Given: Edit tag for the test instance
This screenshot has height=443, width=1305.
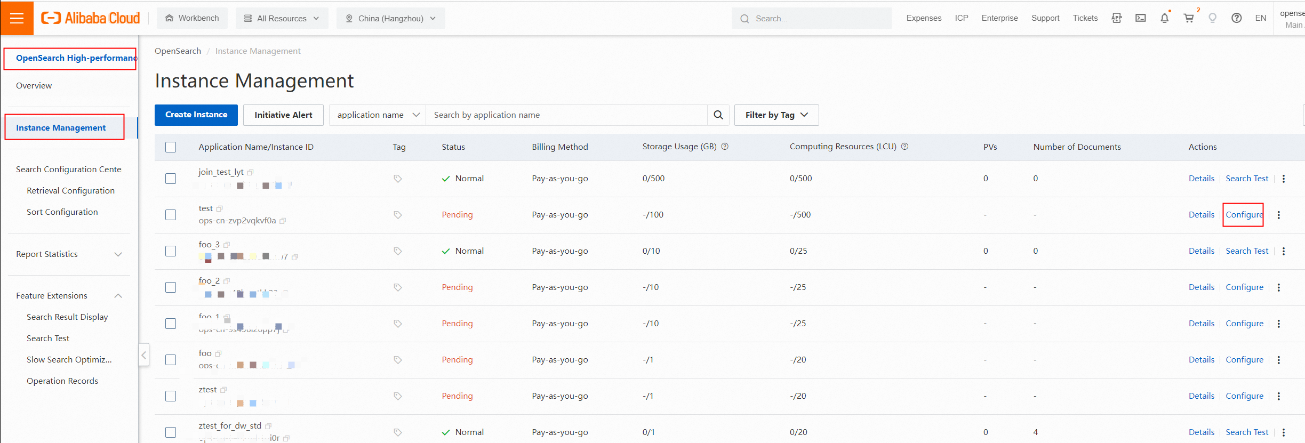Looking at the screenshot, I should (398, 215).
